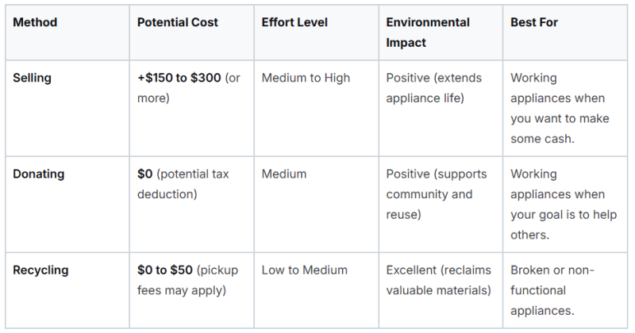This screenshot has width=635, height=333.
Task: Click the Medium effort cell for Donating
Action: coord(284,174)
